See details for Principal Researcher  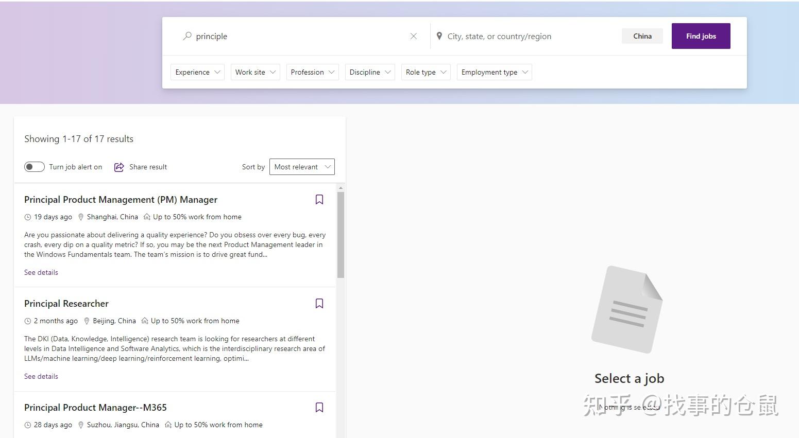point(41,376)
